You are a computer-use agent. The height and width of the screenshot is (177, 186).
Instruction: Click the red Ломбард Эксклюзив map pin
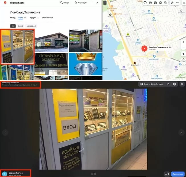coord(144,49)
